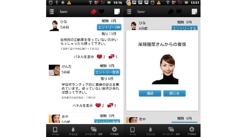Click パネルを表示 under けんた's post
The height and width of the screenshot is (137, 244).
pyautogui.click(x=83, y=106)
